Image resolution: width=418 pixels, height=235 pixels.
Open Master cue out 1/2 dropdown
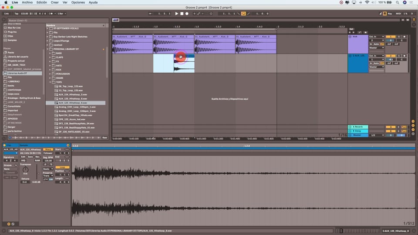click(x=376, y=135)
